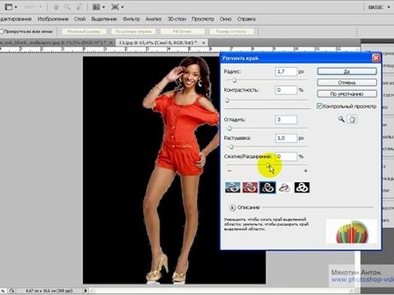Click the plus sign under Сжатие/Расширение
The image size is (394, 295).
click(x=305, y=171)
